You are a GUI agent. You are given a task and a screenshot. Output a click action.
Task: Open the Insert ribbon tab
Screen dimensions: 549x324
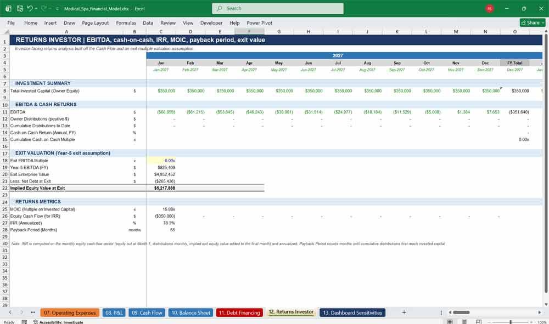coord(51,22)
